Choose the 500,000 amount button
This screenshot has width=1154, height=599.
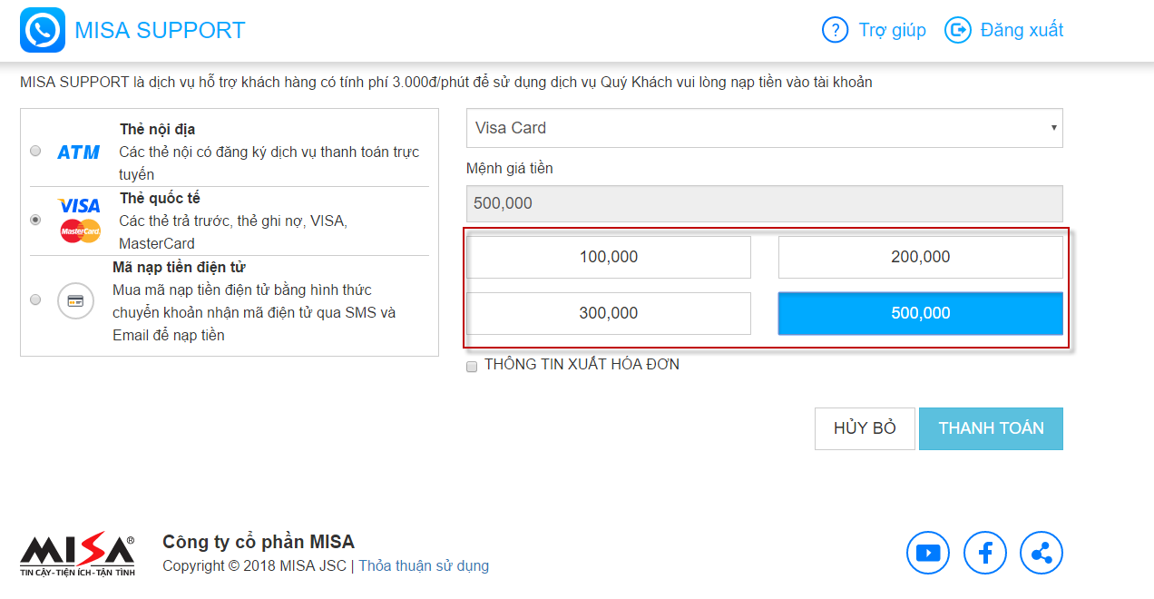tap(921, 313)
